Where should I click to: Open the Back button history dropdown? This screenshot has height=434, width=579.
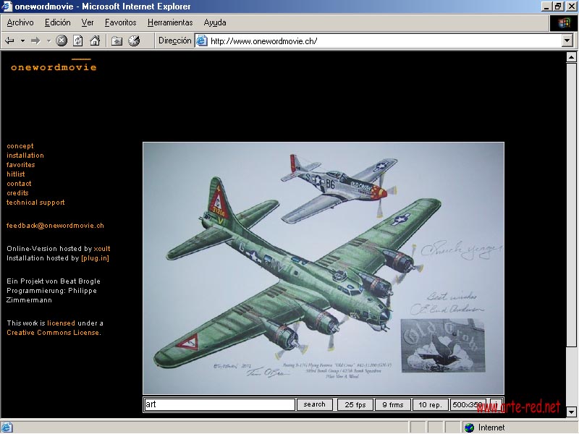[x=22, y=41]
